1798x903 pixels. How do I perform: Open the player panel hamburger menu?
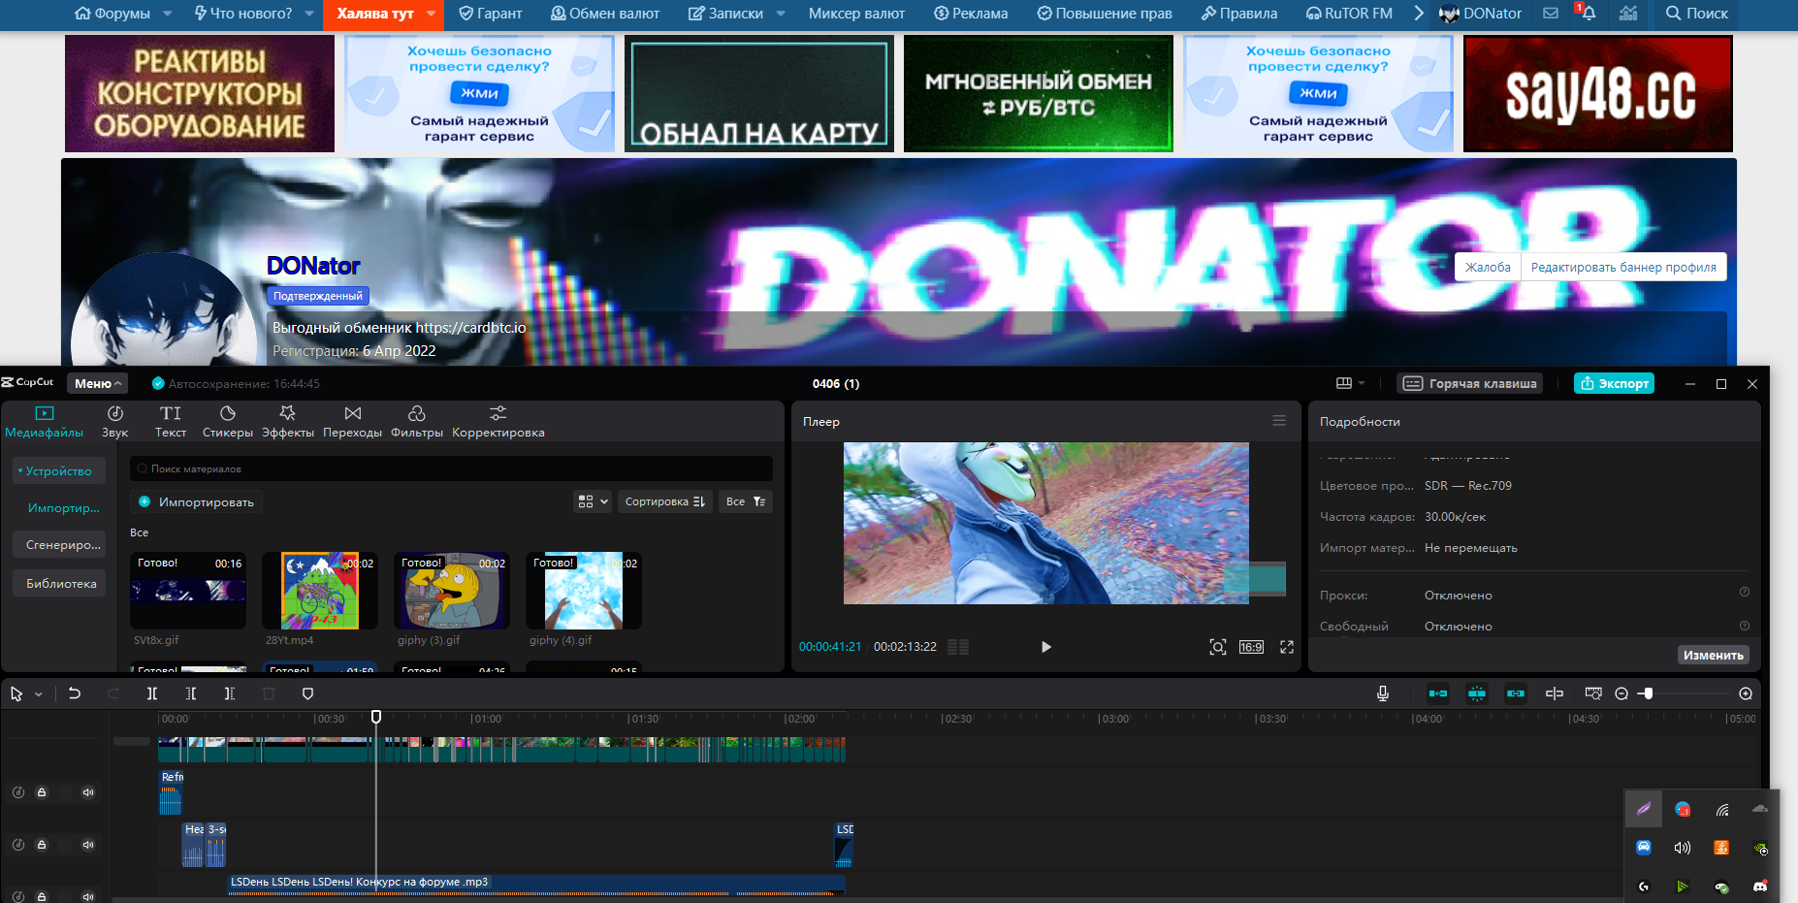[1279, 421]
